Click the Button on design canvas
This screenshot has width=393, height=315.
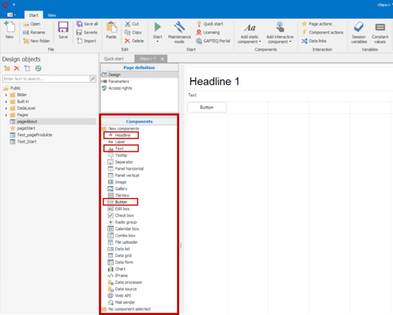click(207, 107)
